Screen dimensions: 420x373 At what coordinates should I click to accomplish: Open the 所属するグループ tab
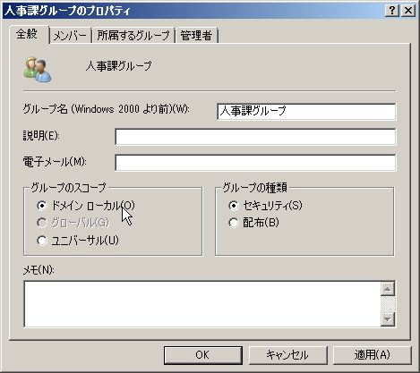click(x=133, y=36)
